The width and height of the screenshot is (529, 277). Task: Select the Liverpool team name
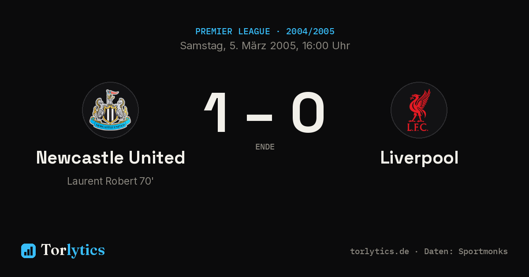[419, 157]
